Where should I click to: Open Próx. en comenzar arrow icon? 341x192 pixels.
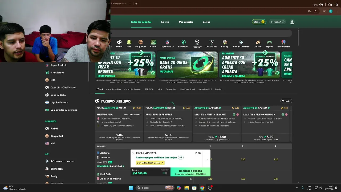(241, 42)
